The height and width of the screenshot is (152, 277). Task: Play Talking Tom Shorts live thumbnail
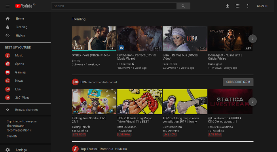click(x=94, y=101)
